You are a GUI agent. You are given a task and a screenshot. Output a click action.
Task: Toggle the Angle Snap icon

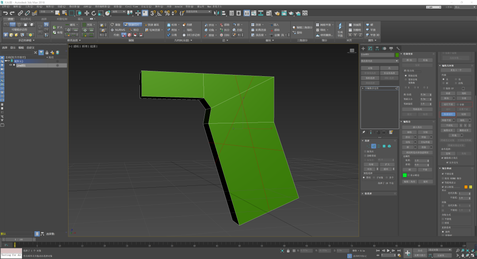point(160,13)
